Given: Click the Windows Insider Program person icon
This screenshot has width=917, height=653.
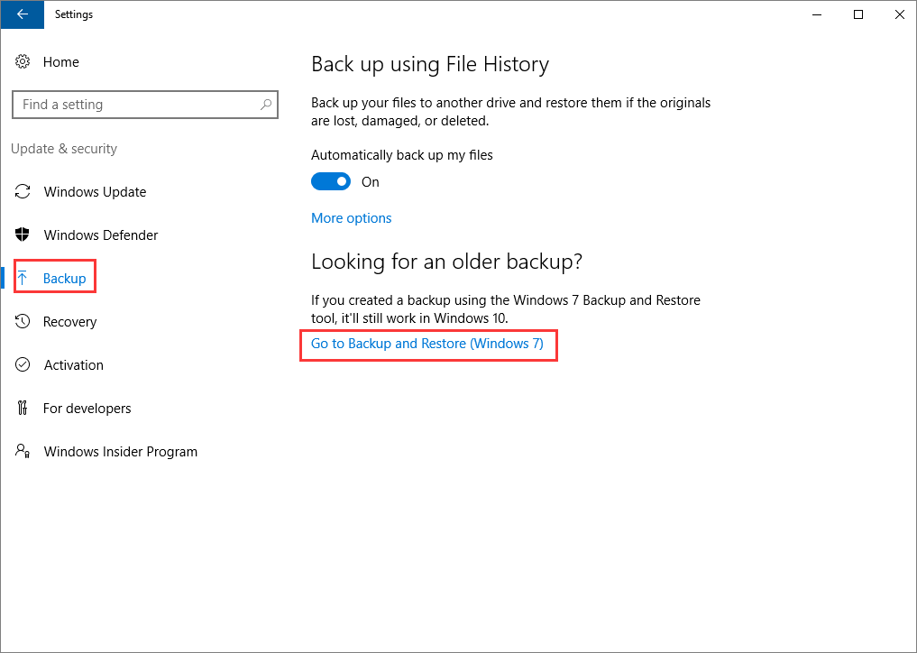Looking at the screenshot, I should tap(23, 451).
